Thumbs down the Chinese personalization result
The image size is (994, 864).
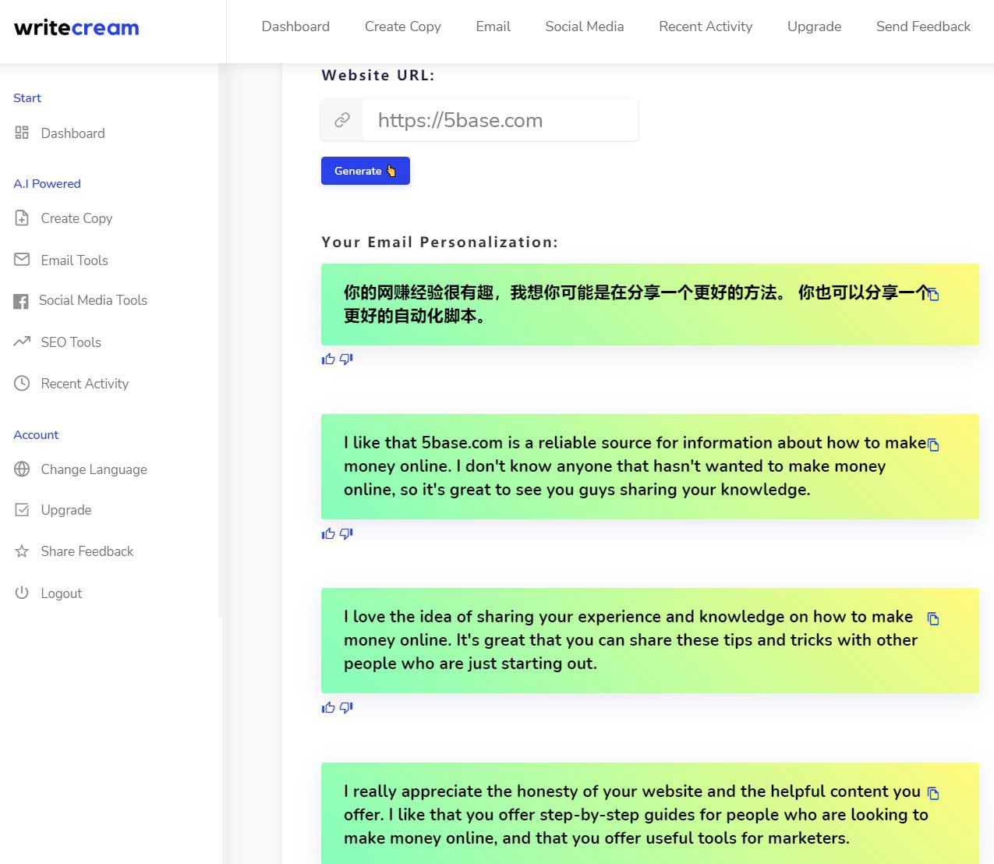tap(346, 359)
